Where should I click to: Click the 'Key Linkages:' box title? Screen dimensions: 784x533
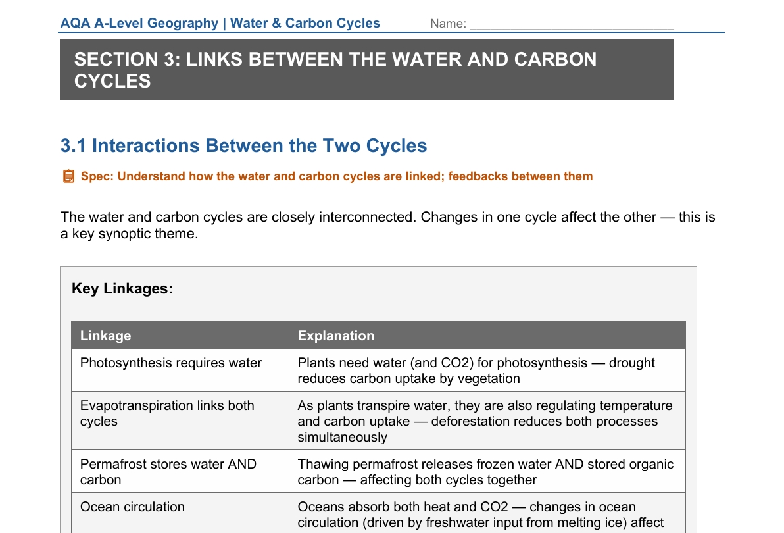(122, 288)
